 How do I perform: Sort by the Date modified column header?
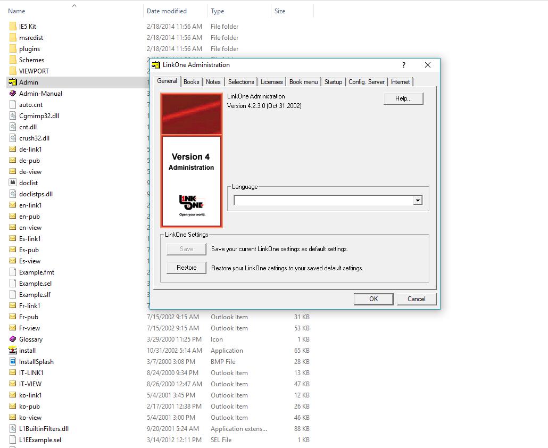[167, 11]
